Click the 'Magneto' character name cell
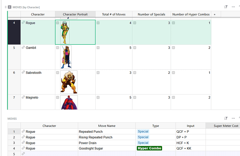240x156 pixels. (x=38, y=102)
